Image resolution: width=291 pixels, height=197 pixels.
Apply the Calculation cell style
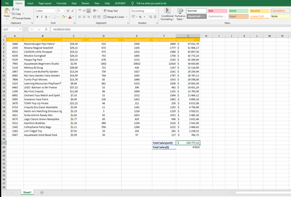click(280, 11)
